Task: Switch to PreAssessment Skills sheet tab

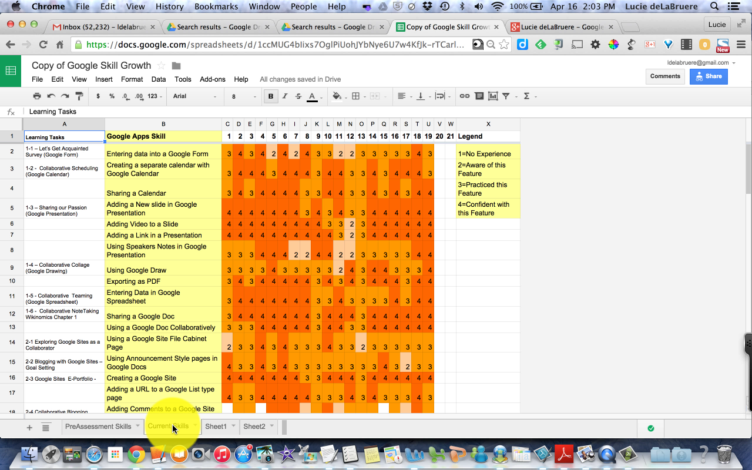Action: (x=98, y=427)
